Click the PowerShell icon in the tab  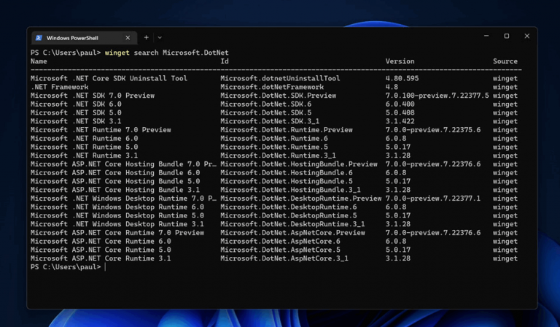(39, 37)
